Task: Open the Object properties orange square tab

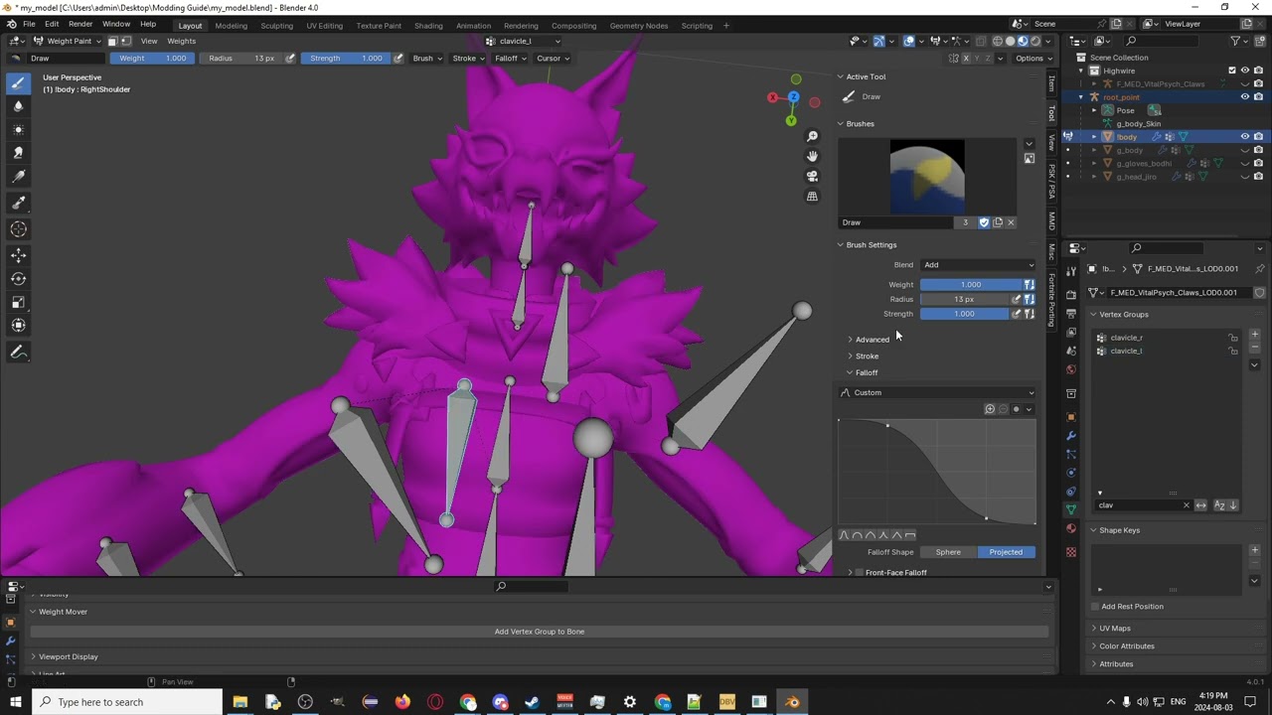Action: click(1070, 416)
